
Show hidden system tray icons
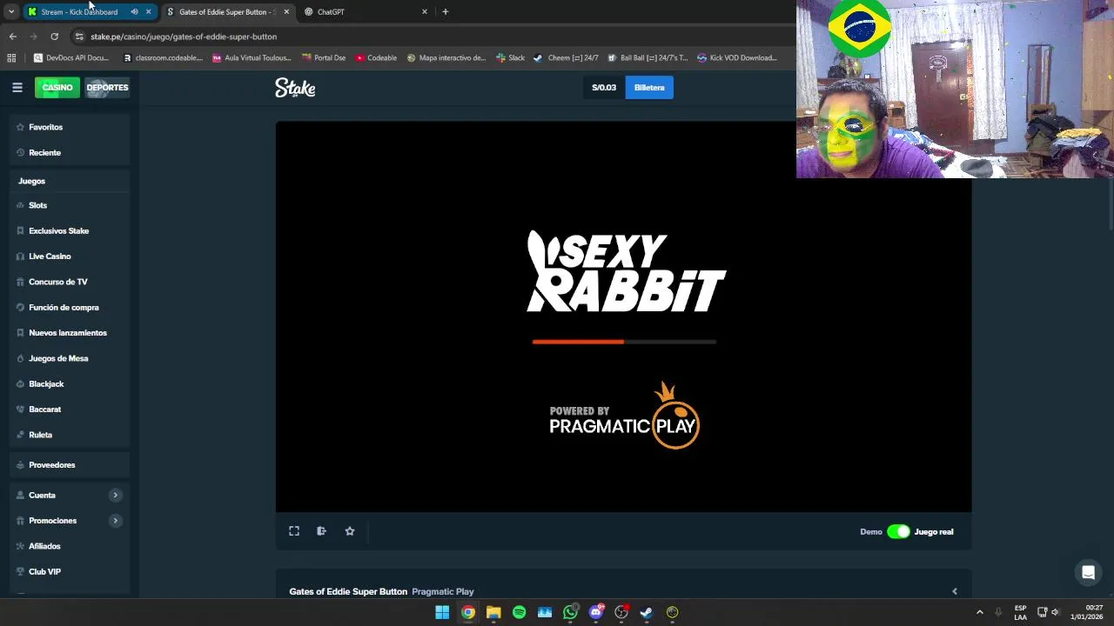tap(979, 612)
